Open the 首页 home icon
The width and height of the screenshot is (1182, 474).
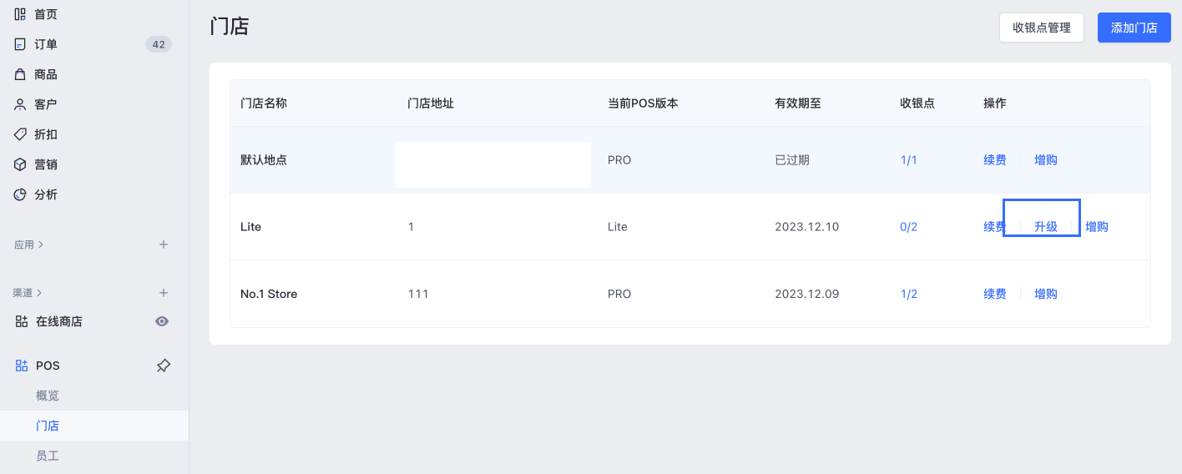click(20, 14)
